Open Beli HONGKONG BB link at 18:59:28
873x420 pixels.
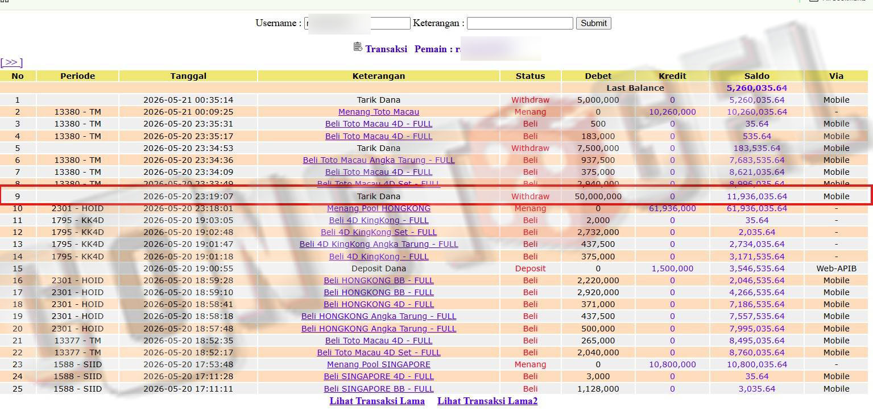pyautogui.click(x=379, y=280)
